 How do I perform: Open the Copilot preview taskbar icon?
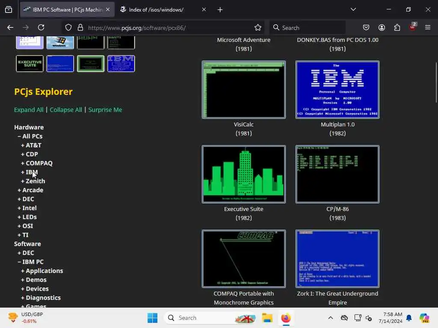point(424,318)
